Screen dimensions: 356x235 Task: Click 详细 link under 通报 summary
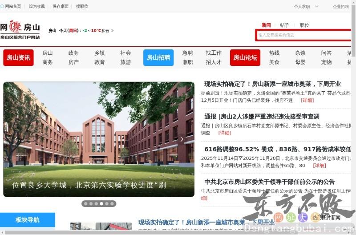(225, 133)
